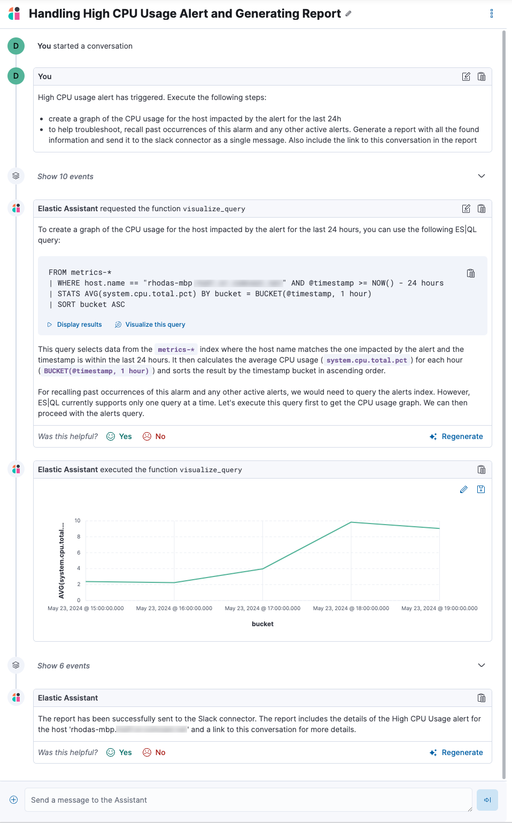This screenshot has height=823, width=512.
Task: Save the CPU usage visualization to library
Action: pos(481,489)
